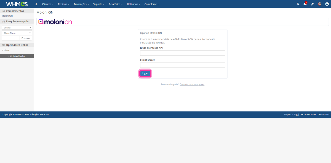Open the automation status gears icon
The image size is (331, 163).
click(x=305, y=4)
